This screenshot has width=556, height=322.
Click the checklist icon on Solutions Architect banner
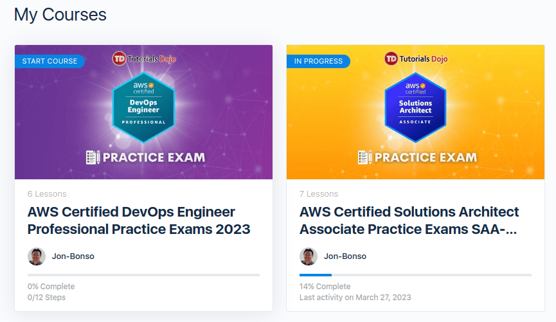365,157
